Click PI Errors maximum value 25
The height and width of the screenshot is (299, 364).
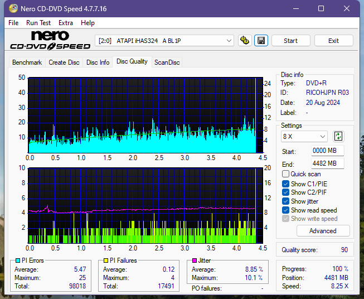(x=82, y=278)
